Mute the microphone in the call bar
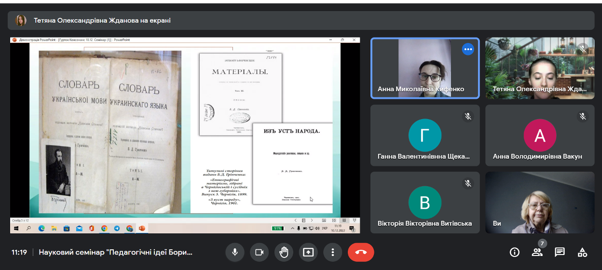The height and width of the screenshot is (270, 602). tap(235, 252)
